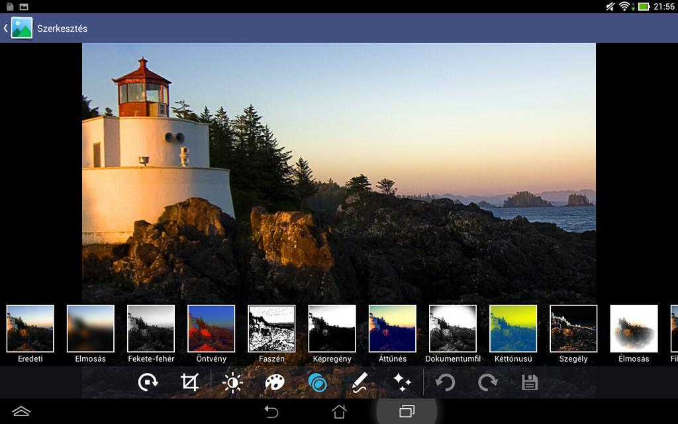Open the recent apps overview

(407, 411)
